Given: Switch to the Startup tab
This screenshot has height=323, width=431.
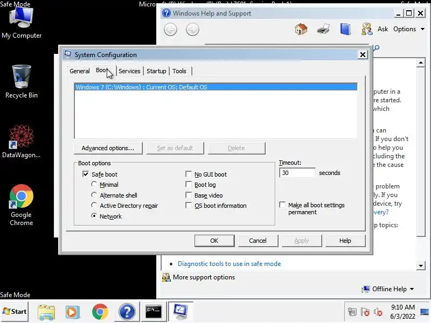Looking at the screenshot, I should pyautogui.click(x=156, y=71).
